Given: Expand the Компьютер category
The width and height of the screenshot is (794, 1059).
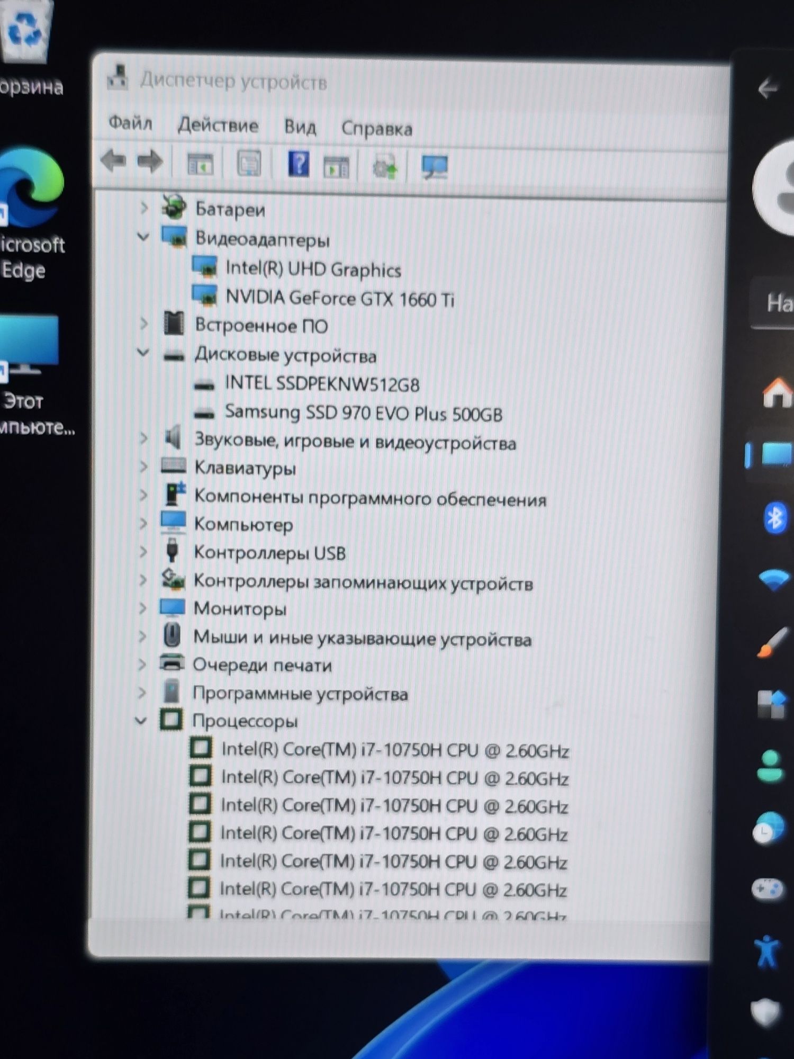Looking at the screenshot, I should 143,523.
